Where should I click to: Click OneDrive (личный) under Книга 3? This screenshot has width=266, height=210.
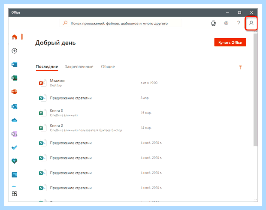tap(63, 115)
